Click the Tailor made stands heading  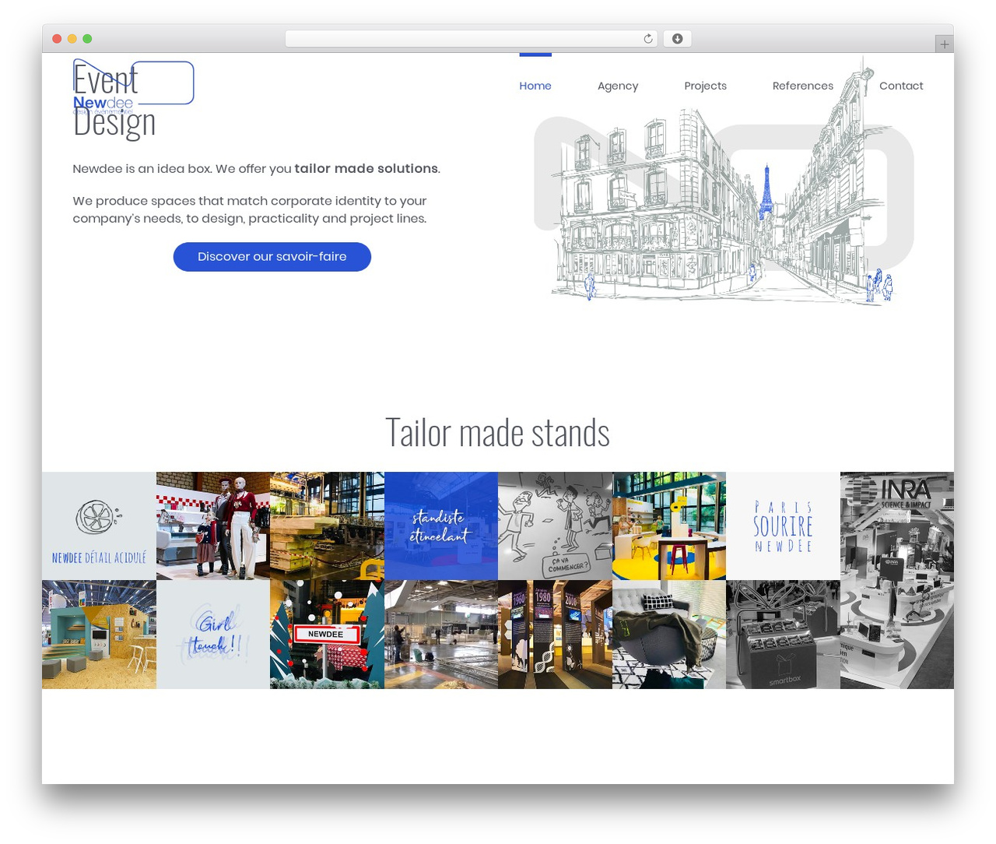pyautogui.click(x=497, y=433)
